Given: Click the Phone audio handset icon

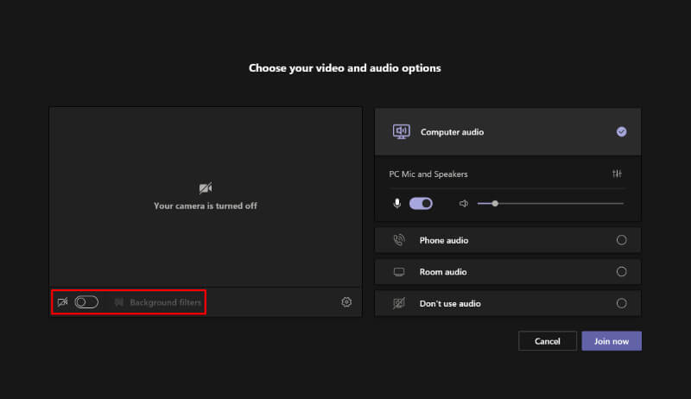Looking at the screenshot, I should pyautogui.click(x=399, y=240).
